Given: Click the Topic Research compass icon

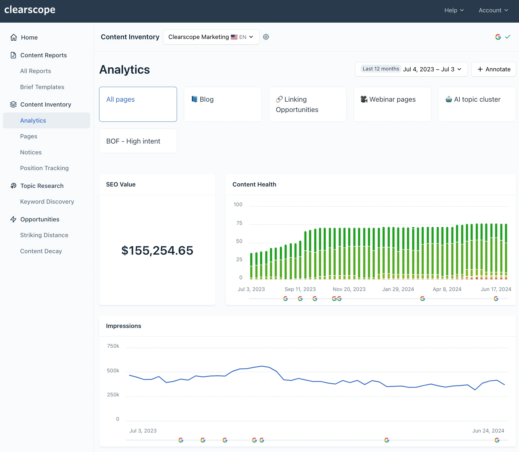Looking at the screenshot, I should (13, 186).
